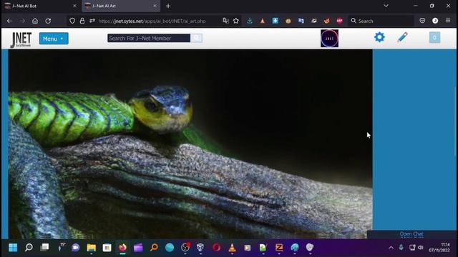Focus the Search For J-Net Member field
This screenshot has width=458, height=257.
(x=149, y=38)
